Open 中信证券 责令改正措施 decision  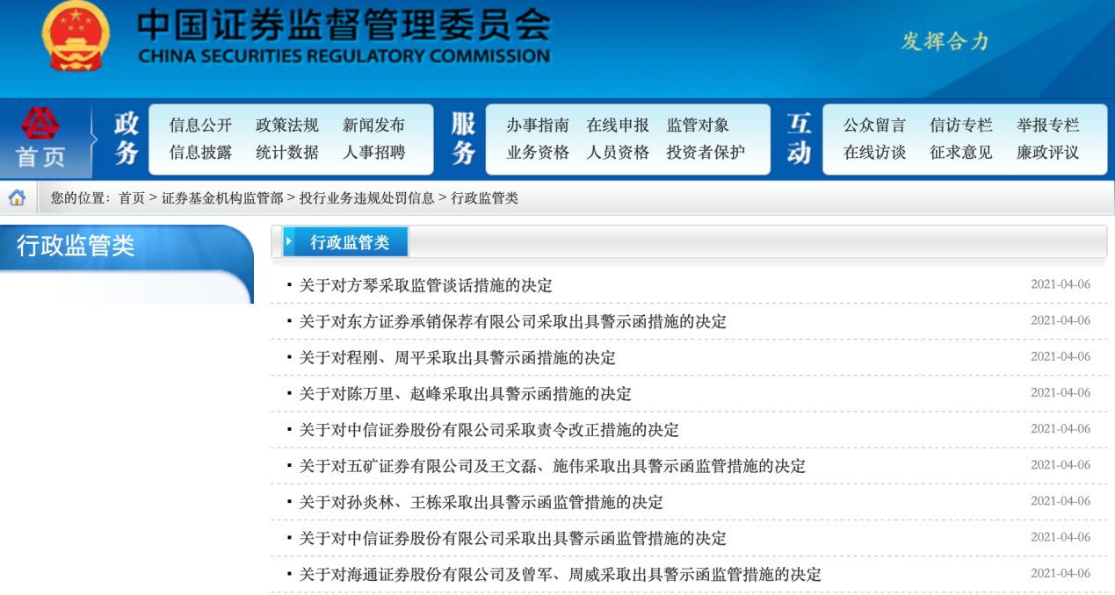(489, 429)
